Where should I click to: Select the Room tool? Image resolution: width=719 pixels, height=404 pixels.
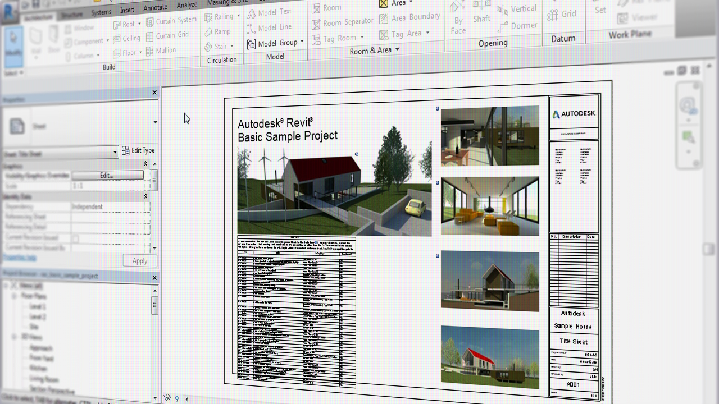326,8
